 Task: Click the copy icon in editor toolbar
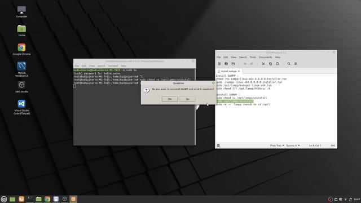coord(270,64)
